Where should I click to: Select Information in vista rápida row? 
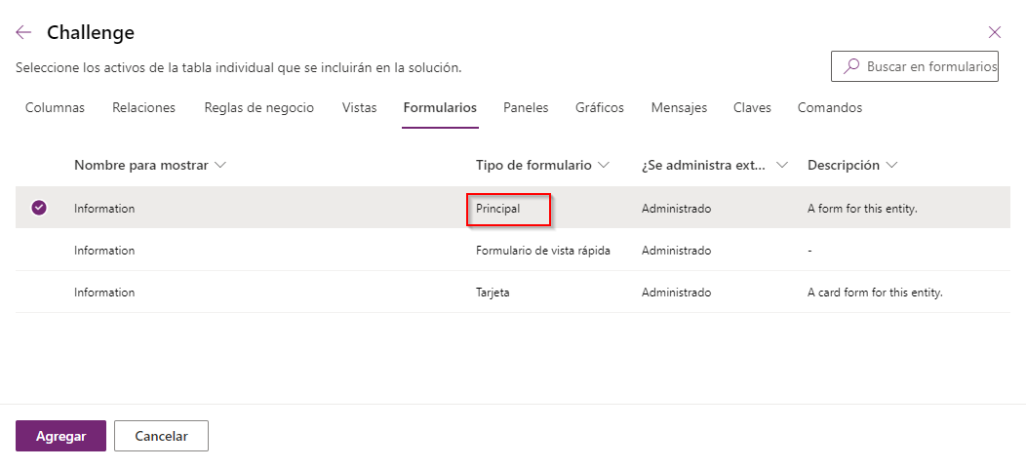(x=104, y=251)
